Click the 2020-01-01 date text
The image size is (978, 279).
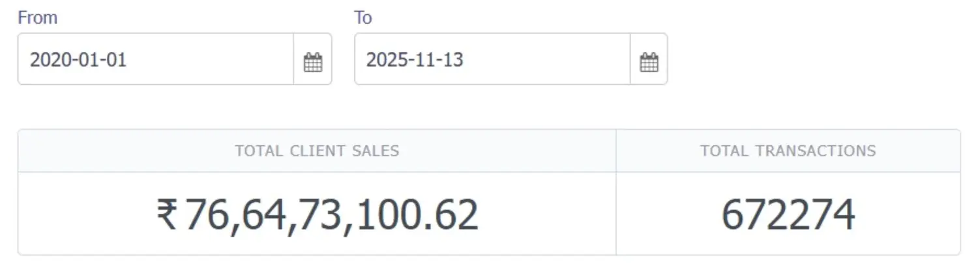[x=78, y=59]
